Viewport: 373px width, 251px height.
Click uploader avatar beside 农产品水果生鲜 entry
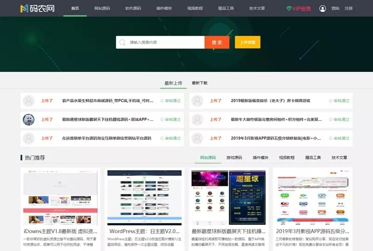click(x=28, y=101)
